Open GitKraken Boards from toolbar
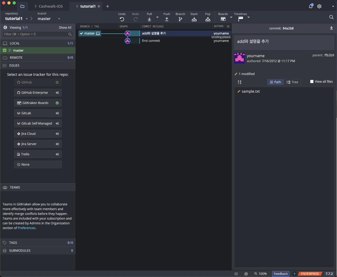Image resolution: width=337 pixels, height=277 pixels. [x=223, y=19]
